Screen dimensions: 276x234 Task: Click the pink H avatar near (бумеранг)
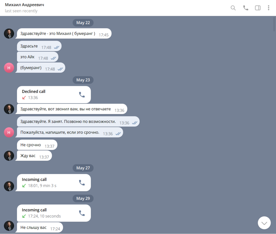click(9, 68)
